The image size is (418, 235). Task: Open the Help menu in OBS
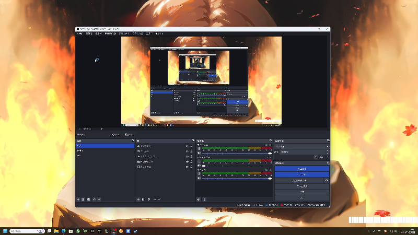click(159, 33)
